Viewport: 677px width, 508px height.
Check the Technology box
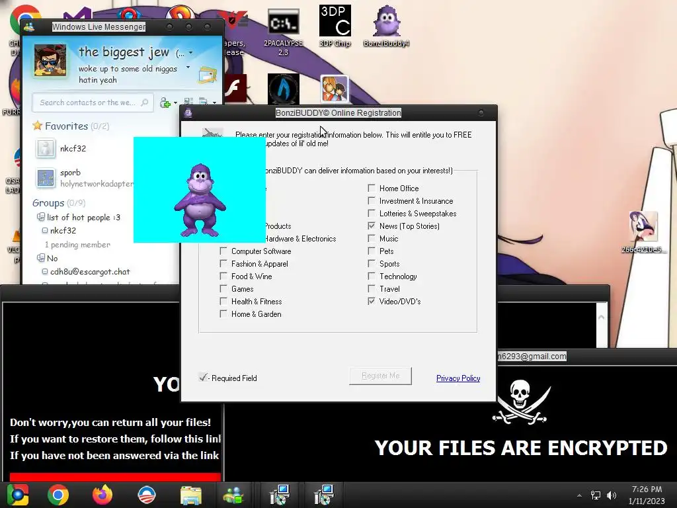[372, 276]
